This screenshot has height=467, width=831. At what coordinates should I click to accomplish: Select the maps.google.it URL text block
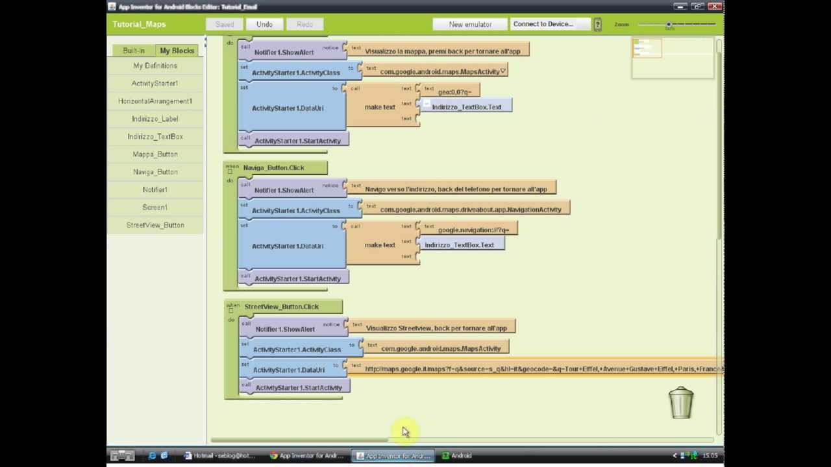point(536,368)
